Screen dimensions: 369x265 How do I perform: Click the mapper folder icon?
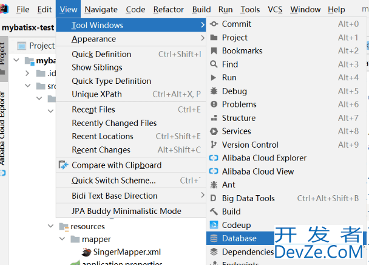pos(75,239)
